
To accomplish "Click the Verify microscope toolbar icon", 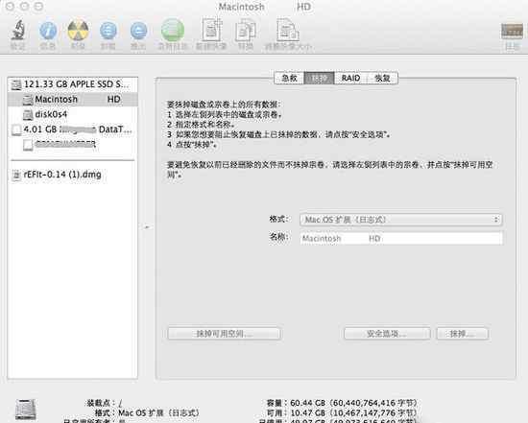I will 18,31.
